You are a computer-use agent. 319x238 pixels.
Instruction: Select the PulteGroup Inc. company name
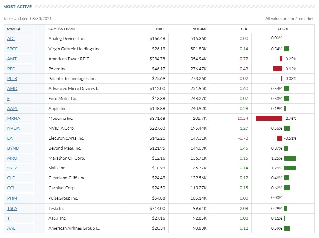point(63,198)
